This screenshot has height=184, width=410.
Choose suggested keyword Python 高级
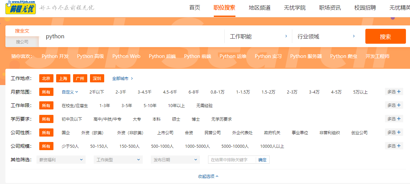coord(91,56)
